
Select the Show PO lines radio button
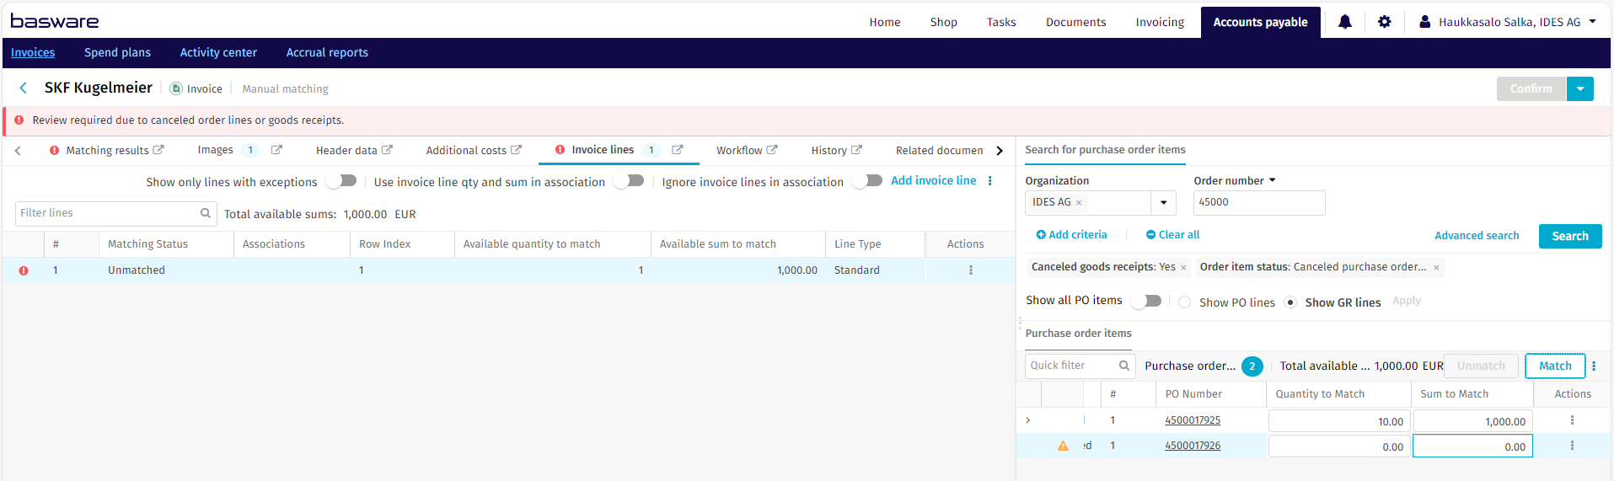tap(1184, 302)
